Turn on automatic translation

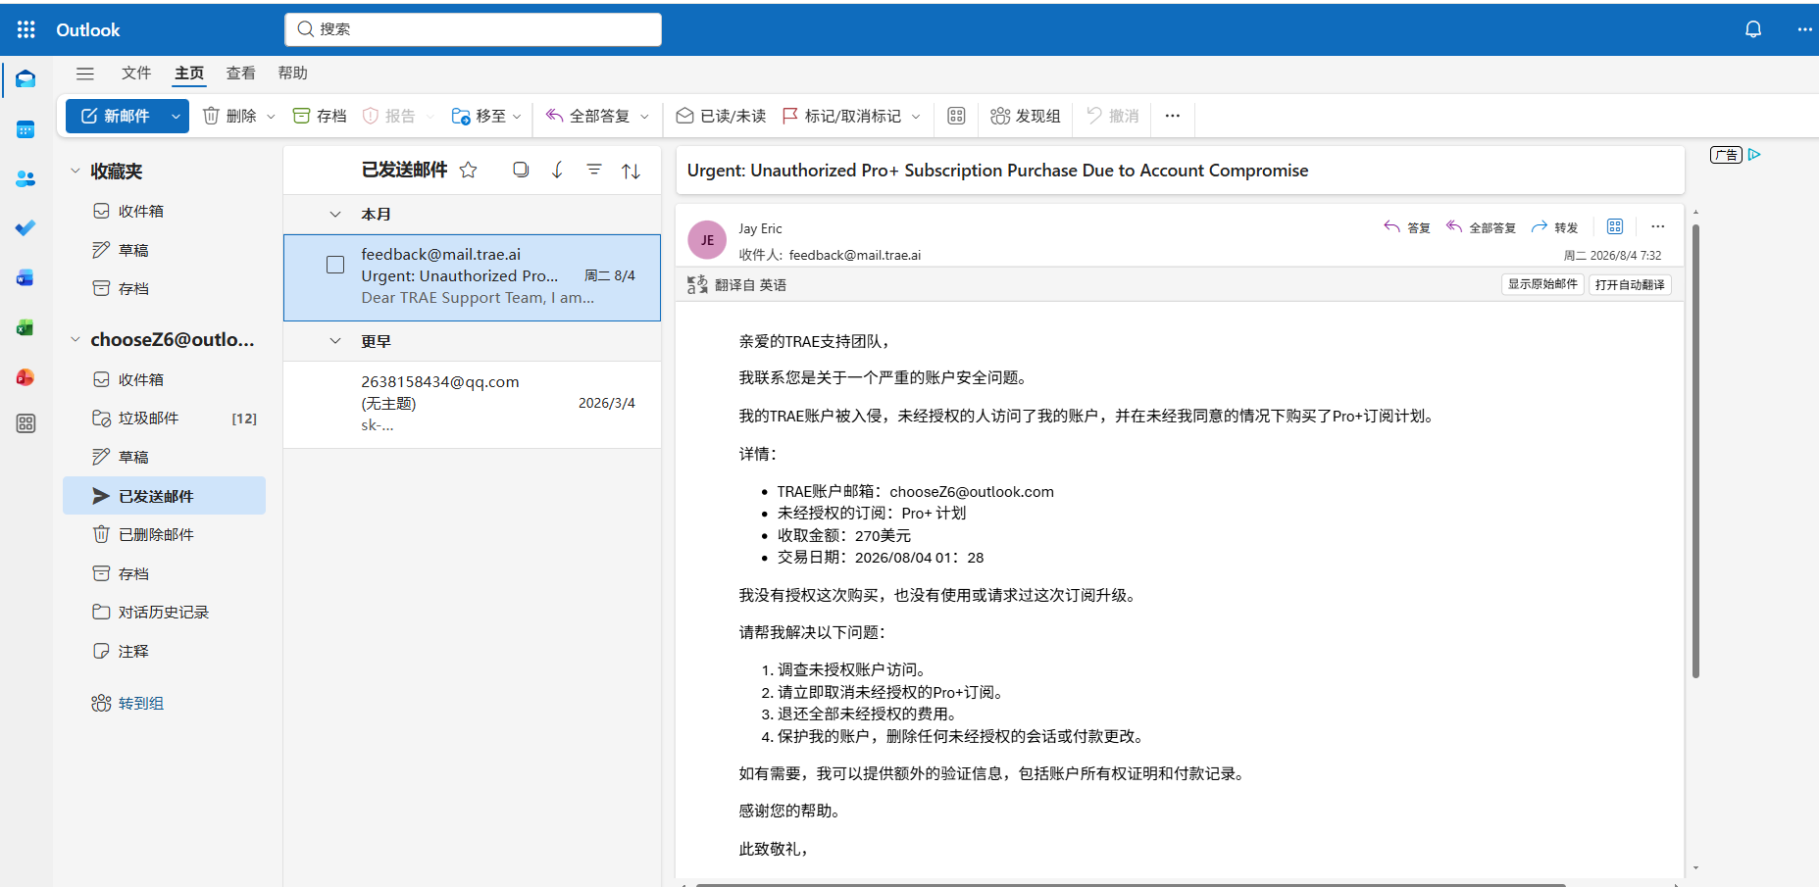1630,284
